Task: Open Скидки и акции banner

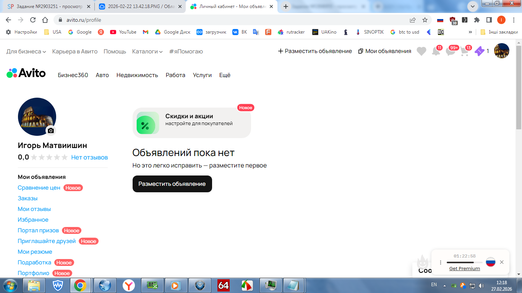Action: coord(192,123)
